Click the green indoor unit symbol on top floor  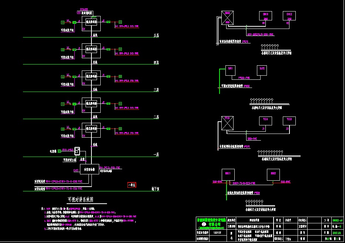click(62, 23)
